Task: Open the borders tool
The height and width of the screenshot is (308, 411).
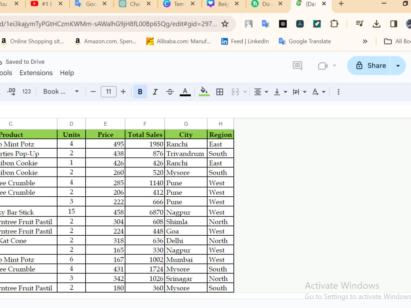Action: pos(219,92)
